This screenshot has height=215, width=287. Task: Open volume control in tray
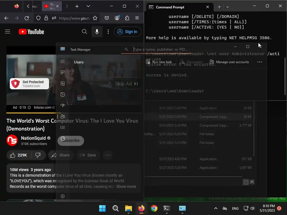(253, 208)
